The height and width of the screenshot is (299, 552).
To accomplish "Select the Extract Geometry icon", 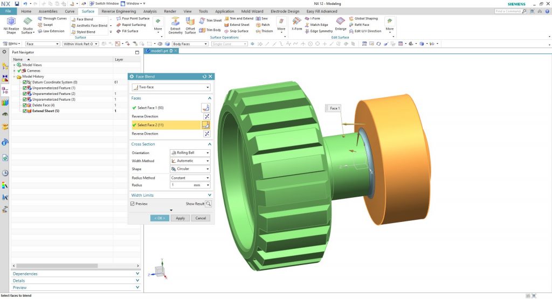I will 176,22.
